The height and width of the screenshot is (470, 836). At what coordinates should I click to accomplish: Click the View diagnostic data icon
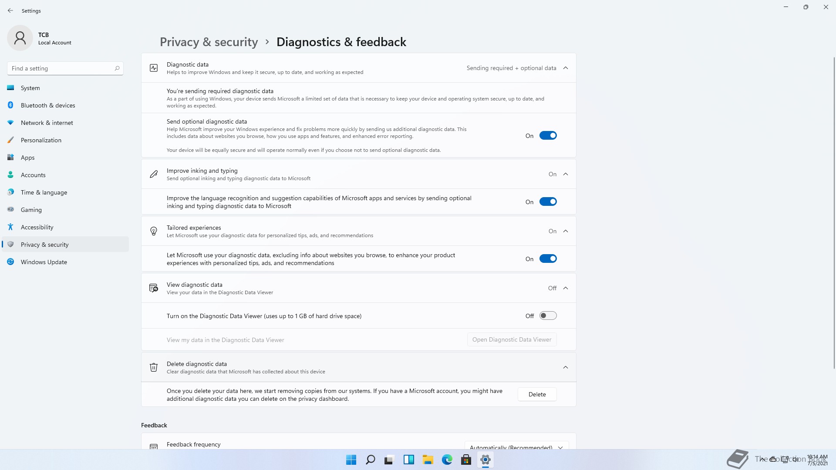pyautogui.click(x=154, y=288)
